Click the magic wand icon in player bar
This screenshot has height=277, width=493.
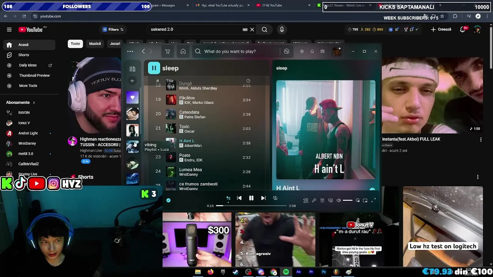306,200
